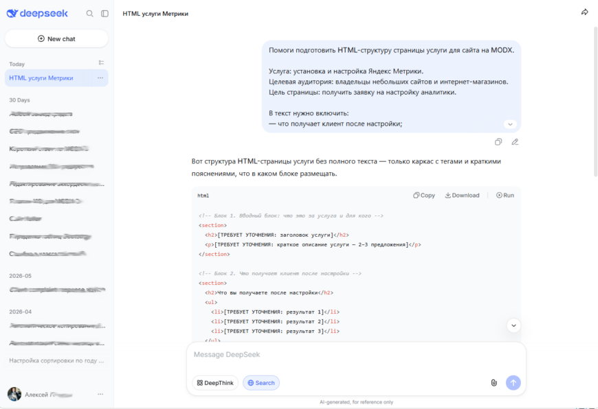The width and height of the screenshot is (598, 409).
Task: Toggle the Search mode button
Action: (x=261, y=383)
